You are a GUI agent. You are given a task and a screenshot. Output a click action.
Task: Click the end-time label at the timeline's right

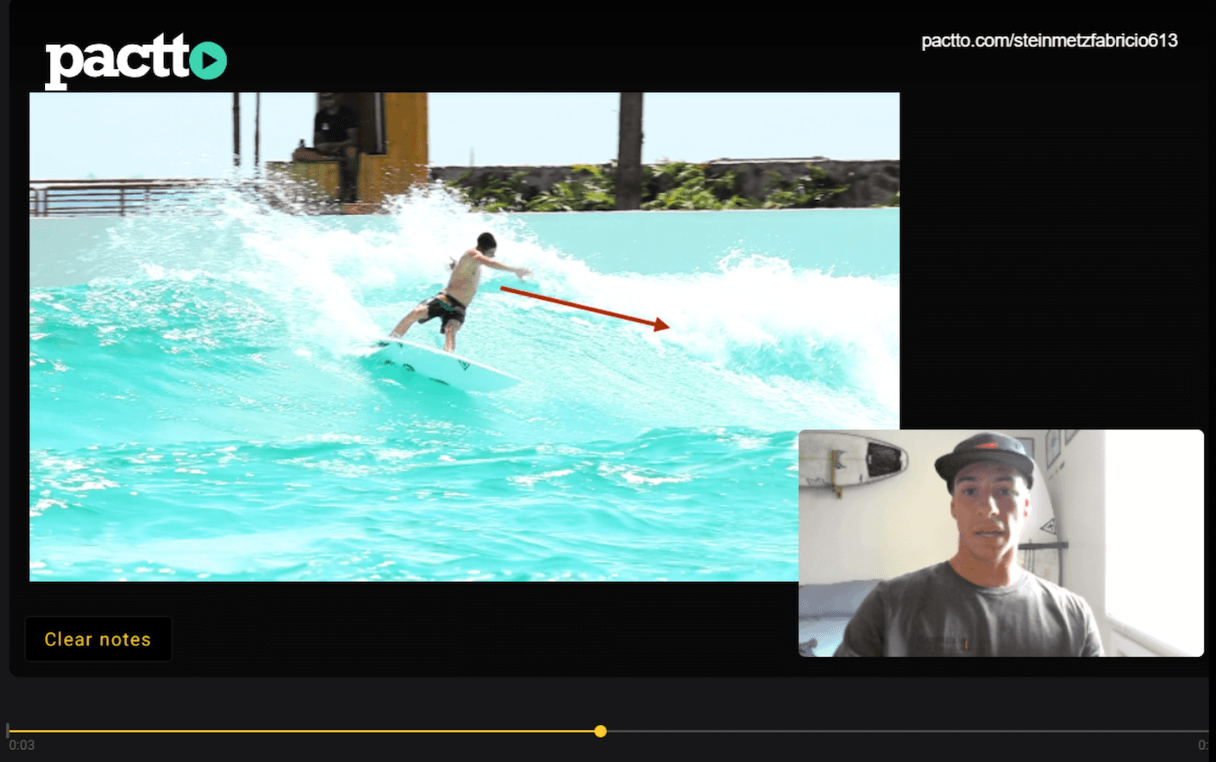[1203, 746]
